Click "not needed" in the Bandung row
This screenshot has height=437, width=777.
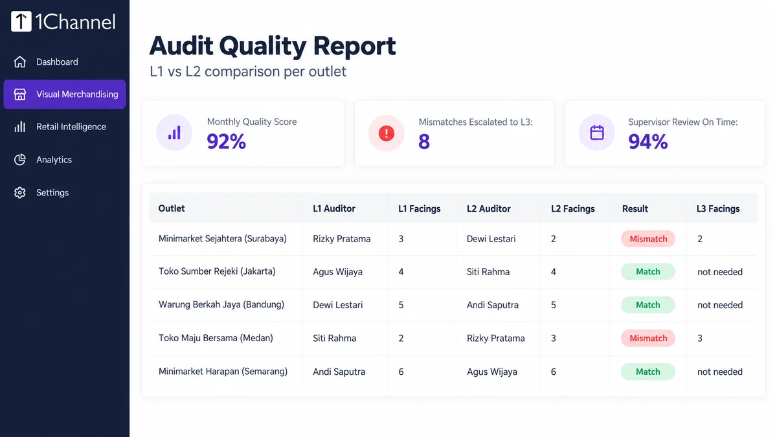720,305
